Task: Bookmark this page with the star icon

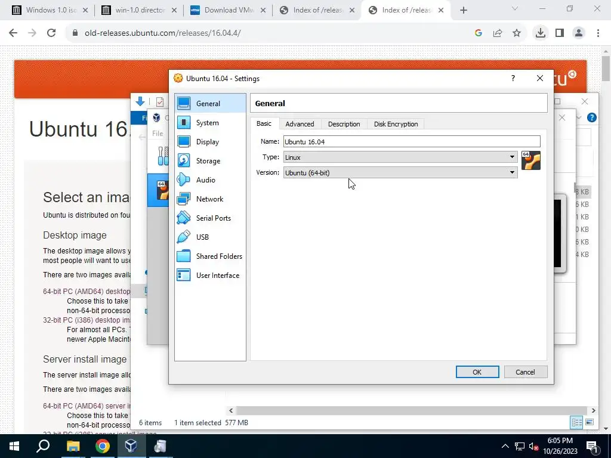Action: coord(517,33)
